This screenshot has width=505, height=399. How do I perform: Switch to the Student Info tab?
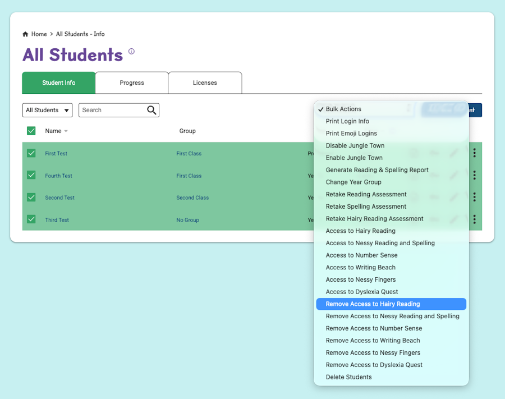58,82
